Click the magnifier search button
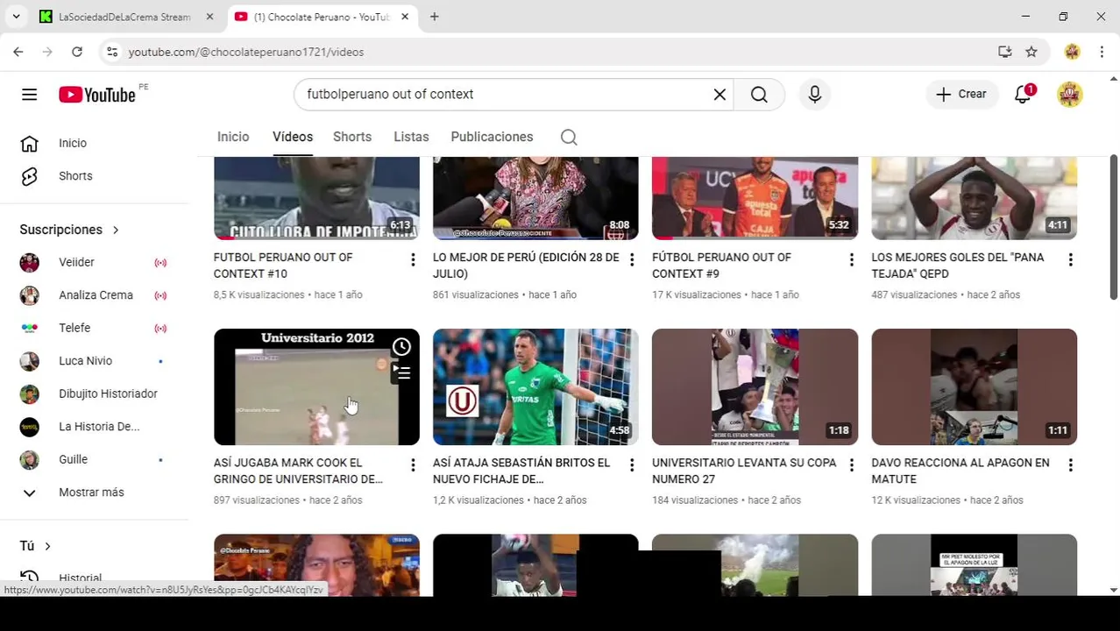Viewport: 1120px width, 631px height. coord(759,94)
